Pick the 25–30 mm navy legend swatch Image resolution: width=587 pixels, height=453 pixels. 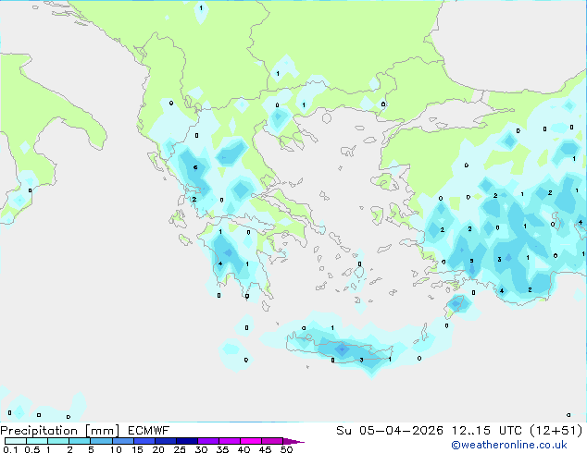[x=187, y=441]
